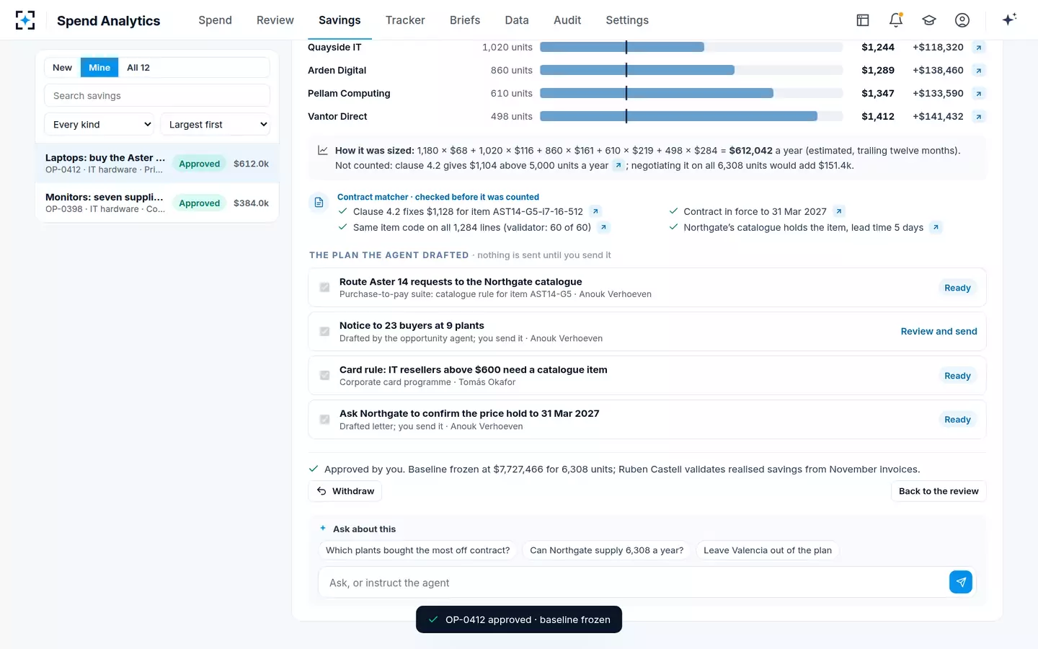The image size is (1038, 649).
Task: Open source link beside Northgate's catalogue line
Action: (936, 227)
